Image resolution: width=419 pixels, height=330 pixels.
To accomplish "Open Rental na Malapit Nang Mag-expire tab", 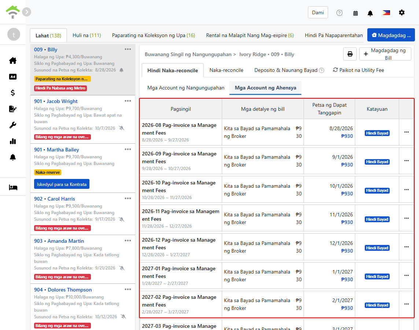I will (x=250, y=35).
